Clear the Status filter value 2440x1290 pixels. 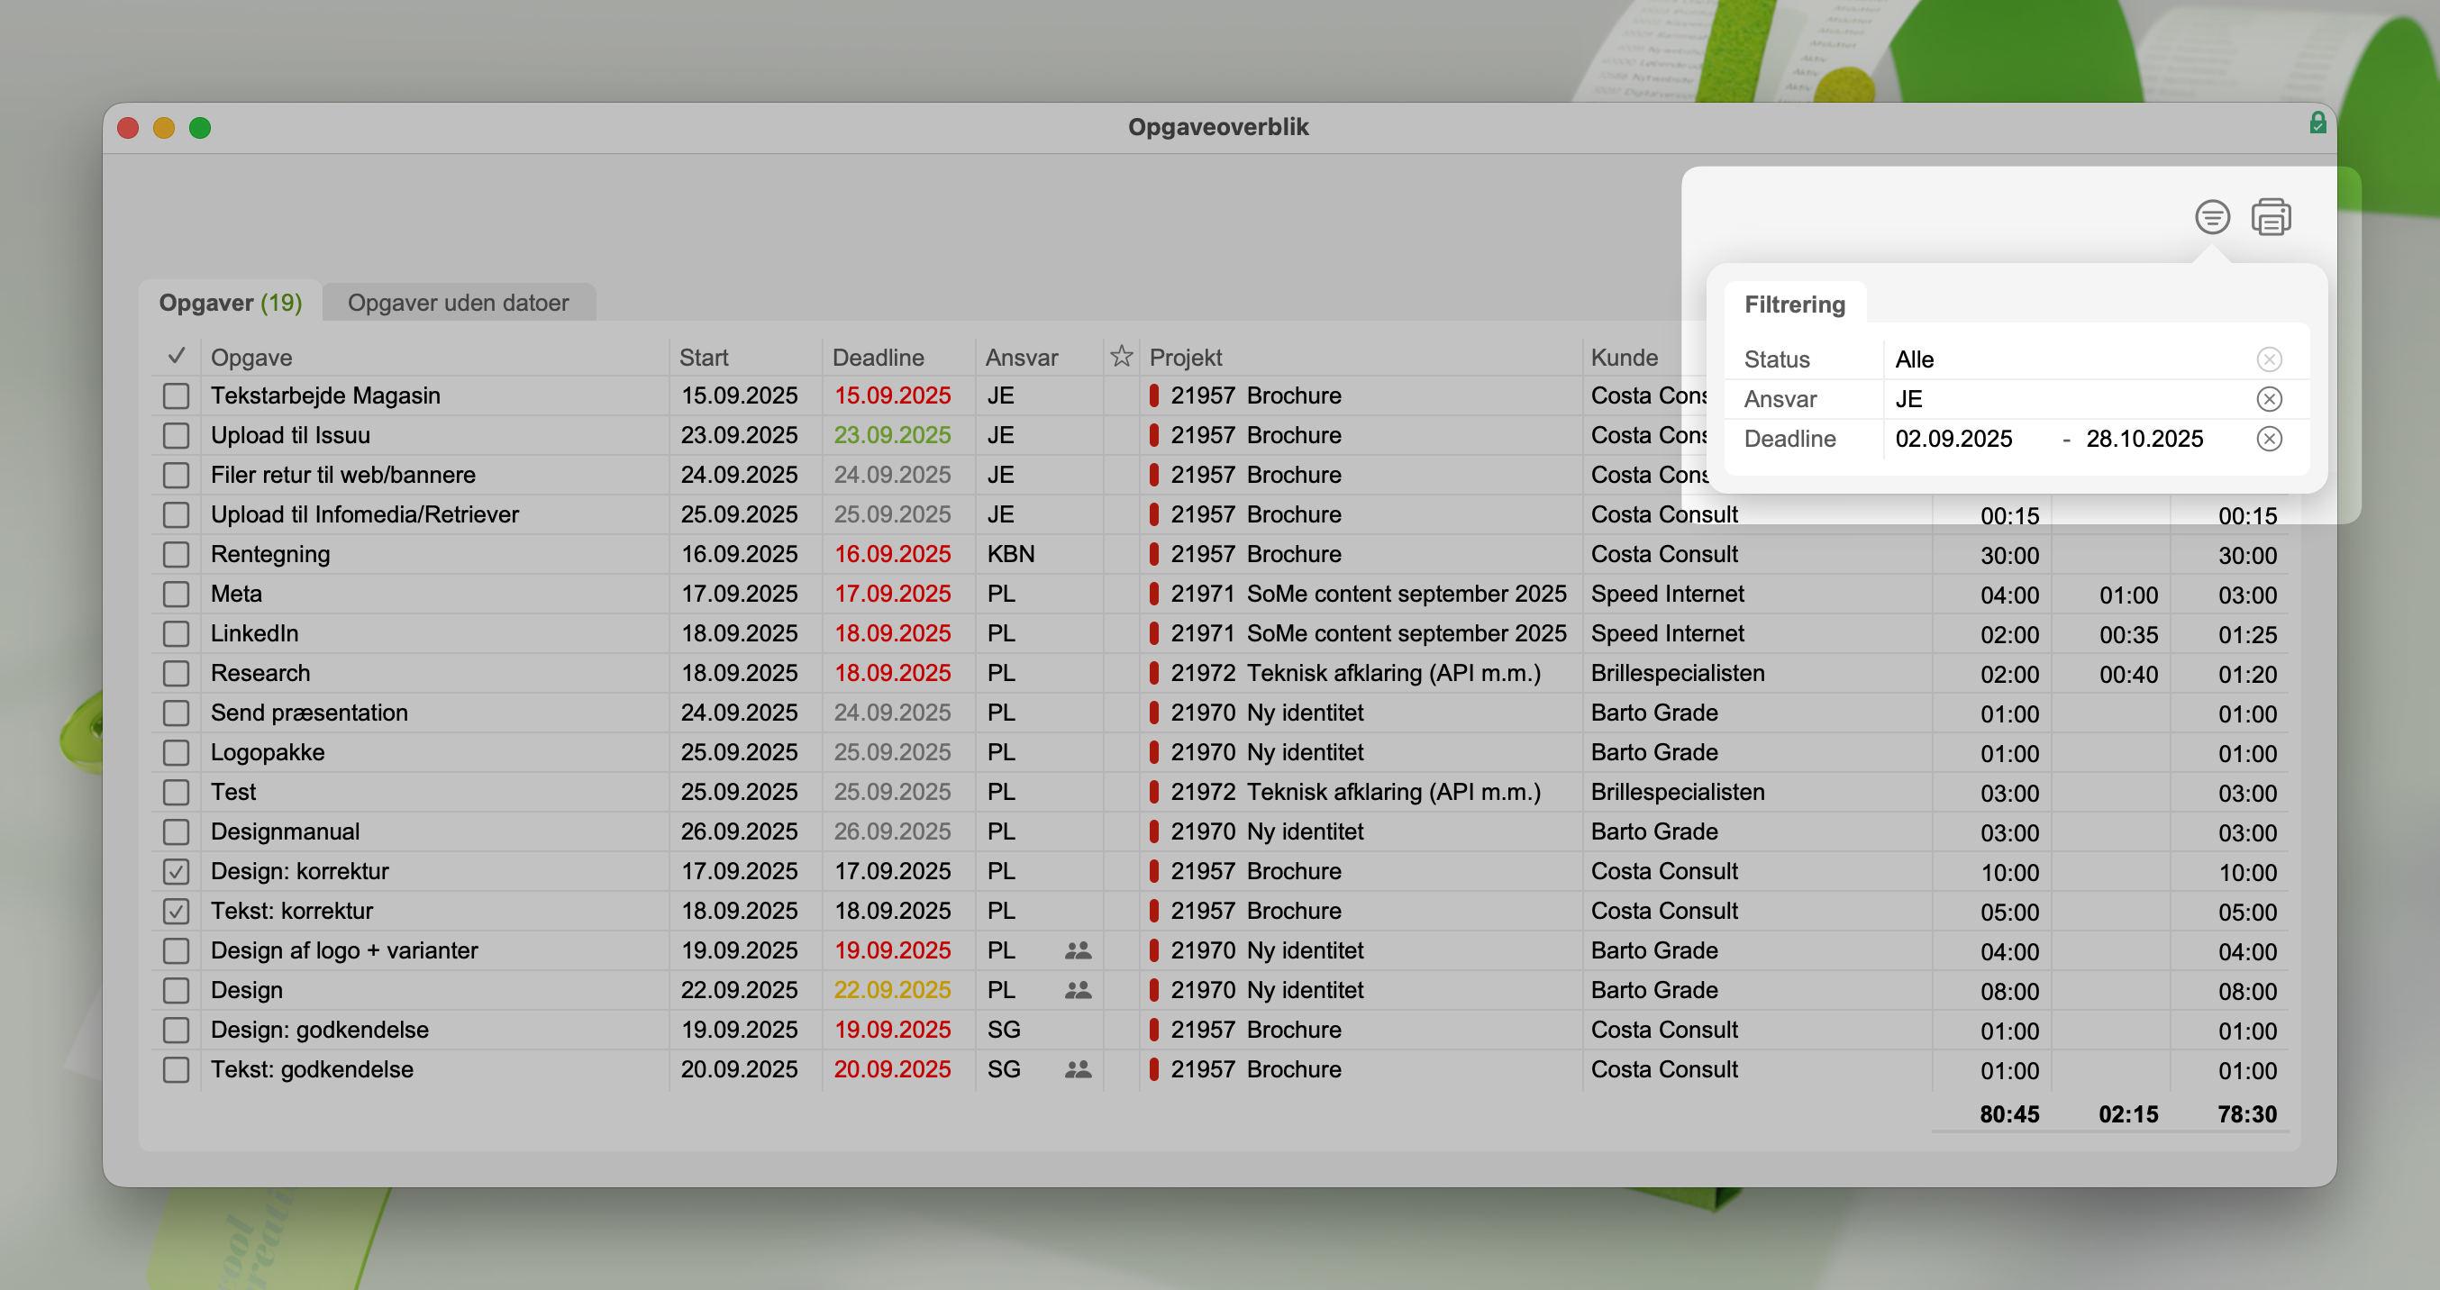coord(2269,359)
